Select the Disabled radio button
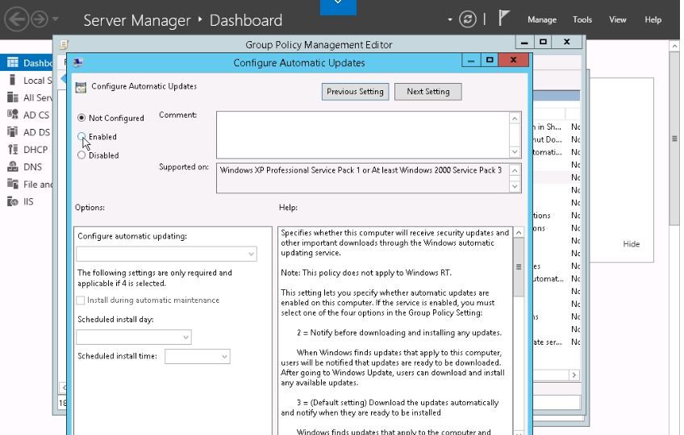The width and height of the screenshot is (684, 435). 81,155
